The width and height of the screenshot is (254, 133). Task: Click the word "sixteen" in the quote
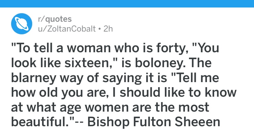pyautogui.click(x=87, y=63)
